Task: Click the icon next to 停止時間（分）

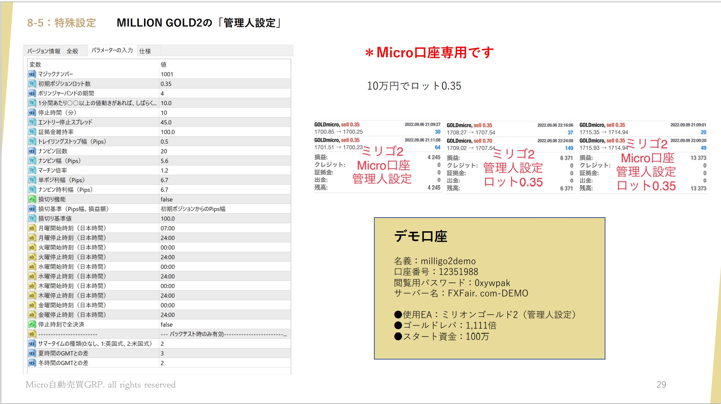Action: pos(32,113)
